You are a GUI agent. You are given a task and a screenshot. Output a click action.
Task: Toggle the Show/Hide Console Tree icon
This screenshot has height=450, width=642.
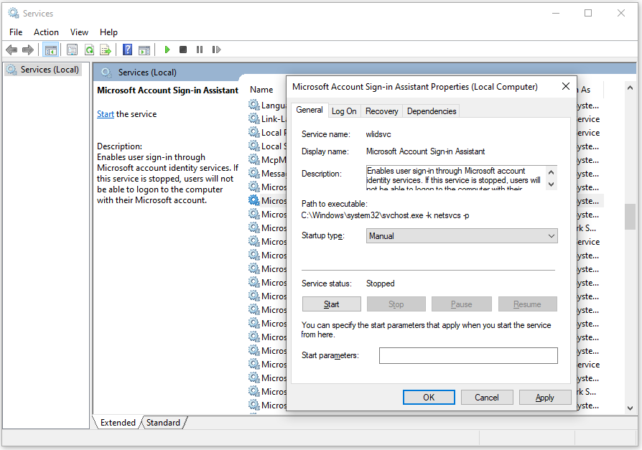51,50
